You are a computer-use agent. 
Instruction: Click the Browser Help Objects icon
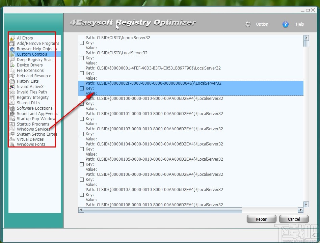(x=12, y=49)
